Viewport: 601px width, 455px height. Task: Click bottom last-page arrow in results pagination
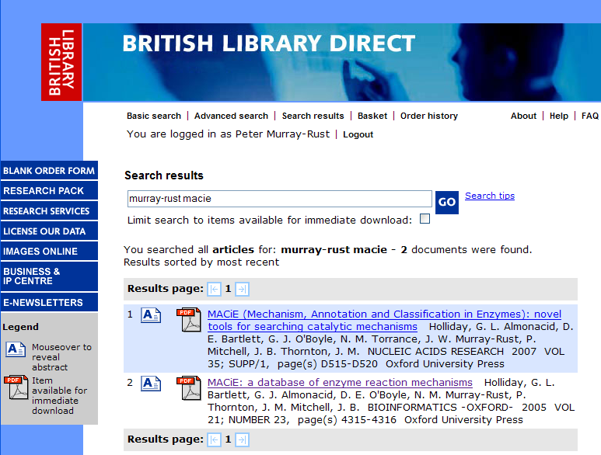(242, 439)
